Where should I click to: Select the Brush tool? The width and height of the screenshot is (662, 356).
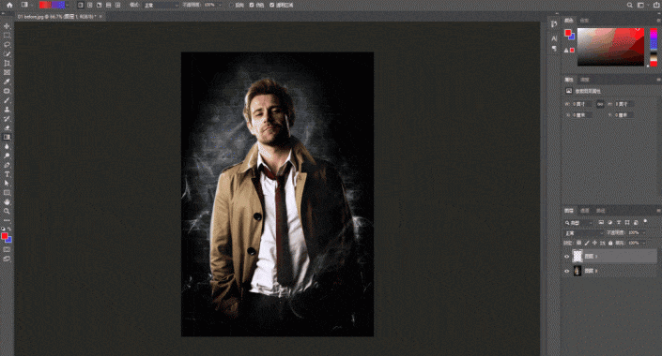tap(7, 100)
